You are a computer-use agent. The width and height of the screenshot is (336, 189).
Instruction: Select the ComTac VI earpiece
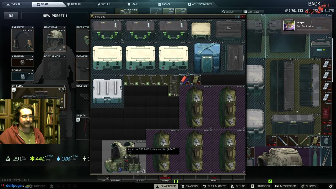click(23, 40)
